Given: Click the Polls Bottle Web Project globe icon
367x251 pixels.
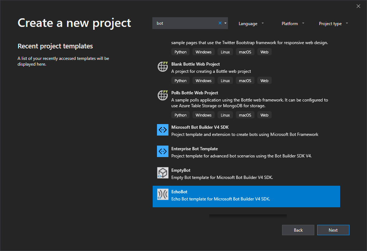Looking at the screenshot, I should pyautogui.click(x=163, y=95).
